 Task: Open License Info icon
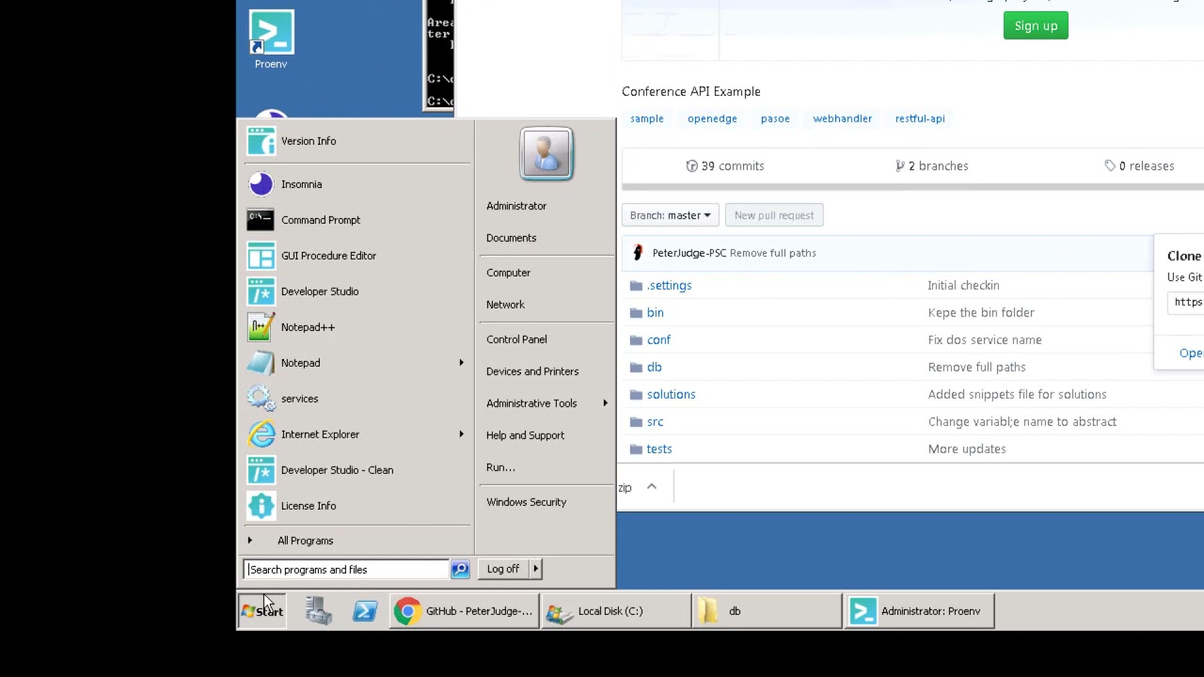click(261, 506)
